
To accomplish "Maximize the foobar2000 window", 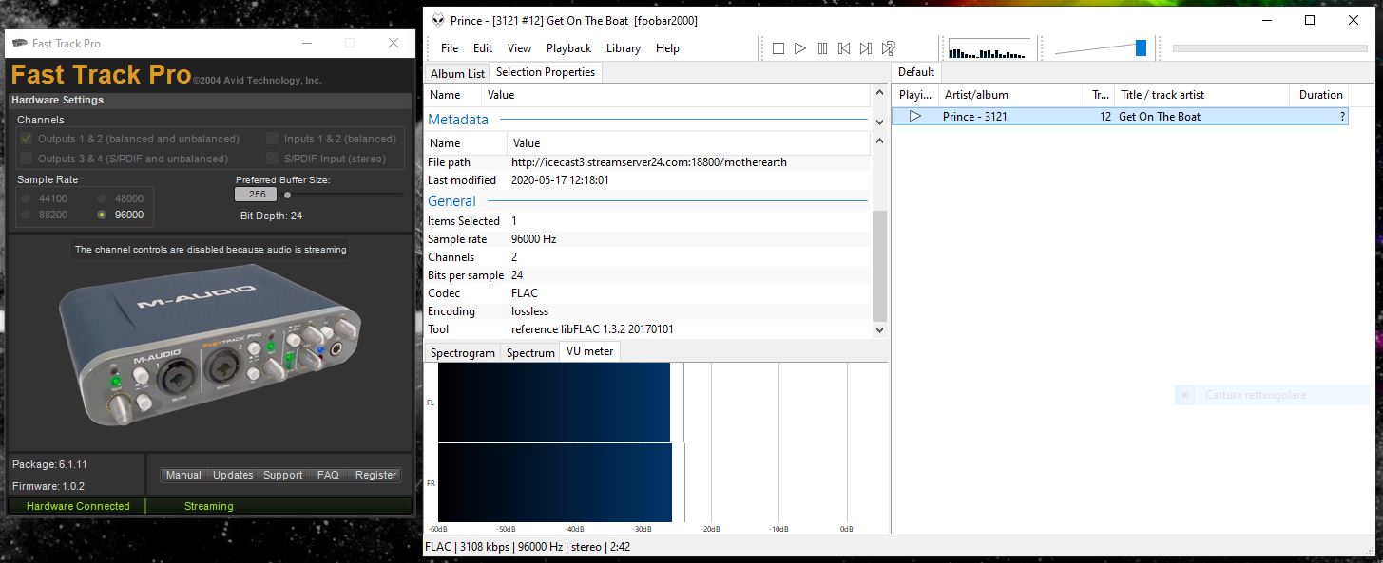I will point(1309,20).
